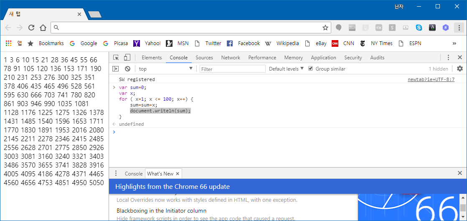The width and height of the screenshot is (467, 221).
Task: Click the browser forward arrow
Action: [20, 28]
